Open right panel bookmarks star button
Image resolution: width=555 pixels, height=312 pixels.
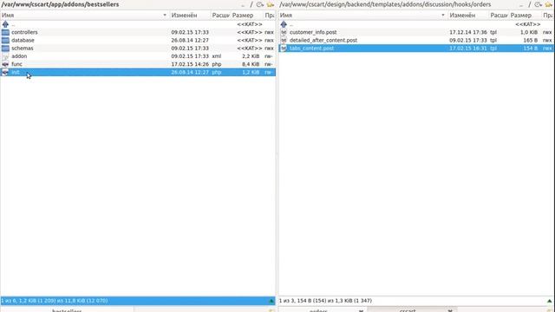coord(549,4)
